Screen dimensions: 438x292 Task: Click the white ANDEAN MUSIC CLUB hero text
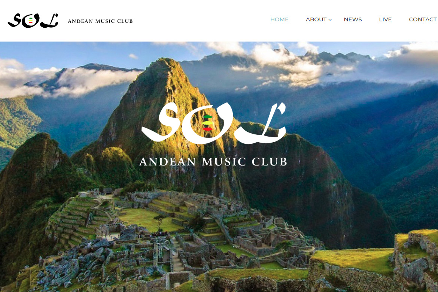(213, 162)
